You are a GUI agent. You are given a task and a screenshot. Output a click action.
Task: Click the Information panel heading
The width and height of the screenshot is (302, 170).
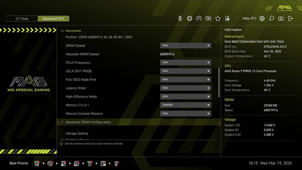[x=233, y=30]
